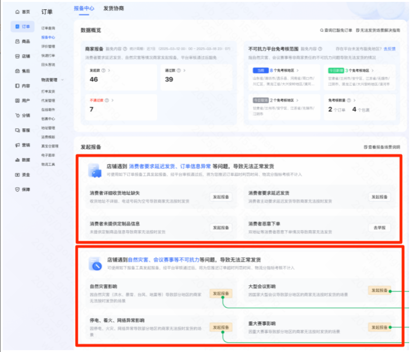Open the 查询已豁免订单 link
Image resolution: width=411 pixels, height=352 pixels.
click(336, 30)
